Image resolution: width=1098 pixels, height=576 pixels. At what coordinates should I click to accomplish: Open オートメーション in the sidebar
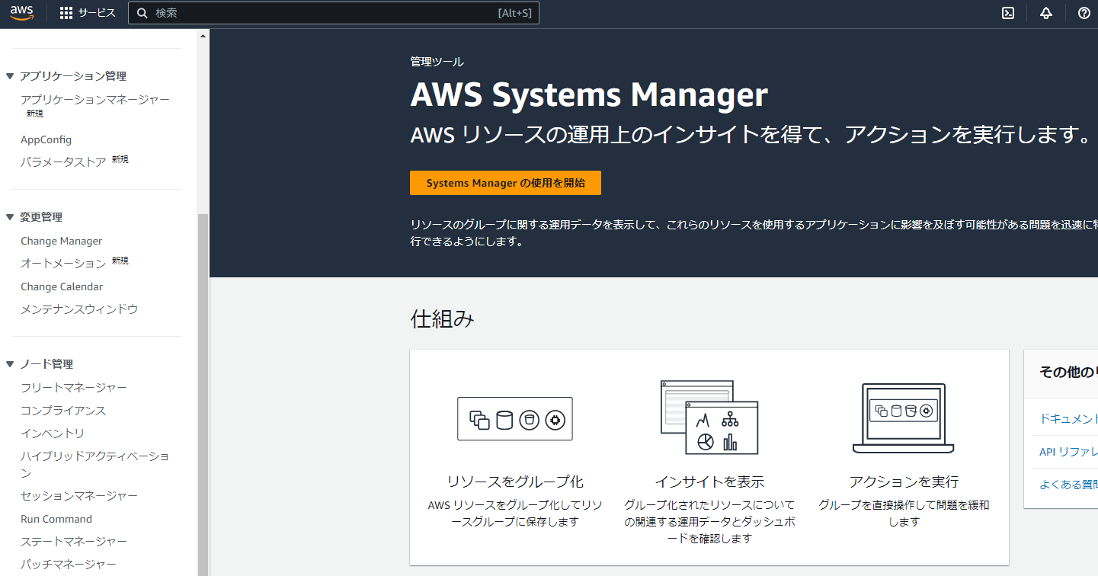tap(63, 263)
